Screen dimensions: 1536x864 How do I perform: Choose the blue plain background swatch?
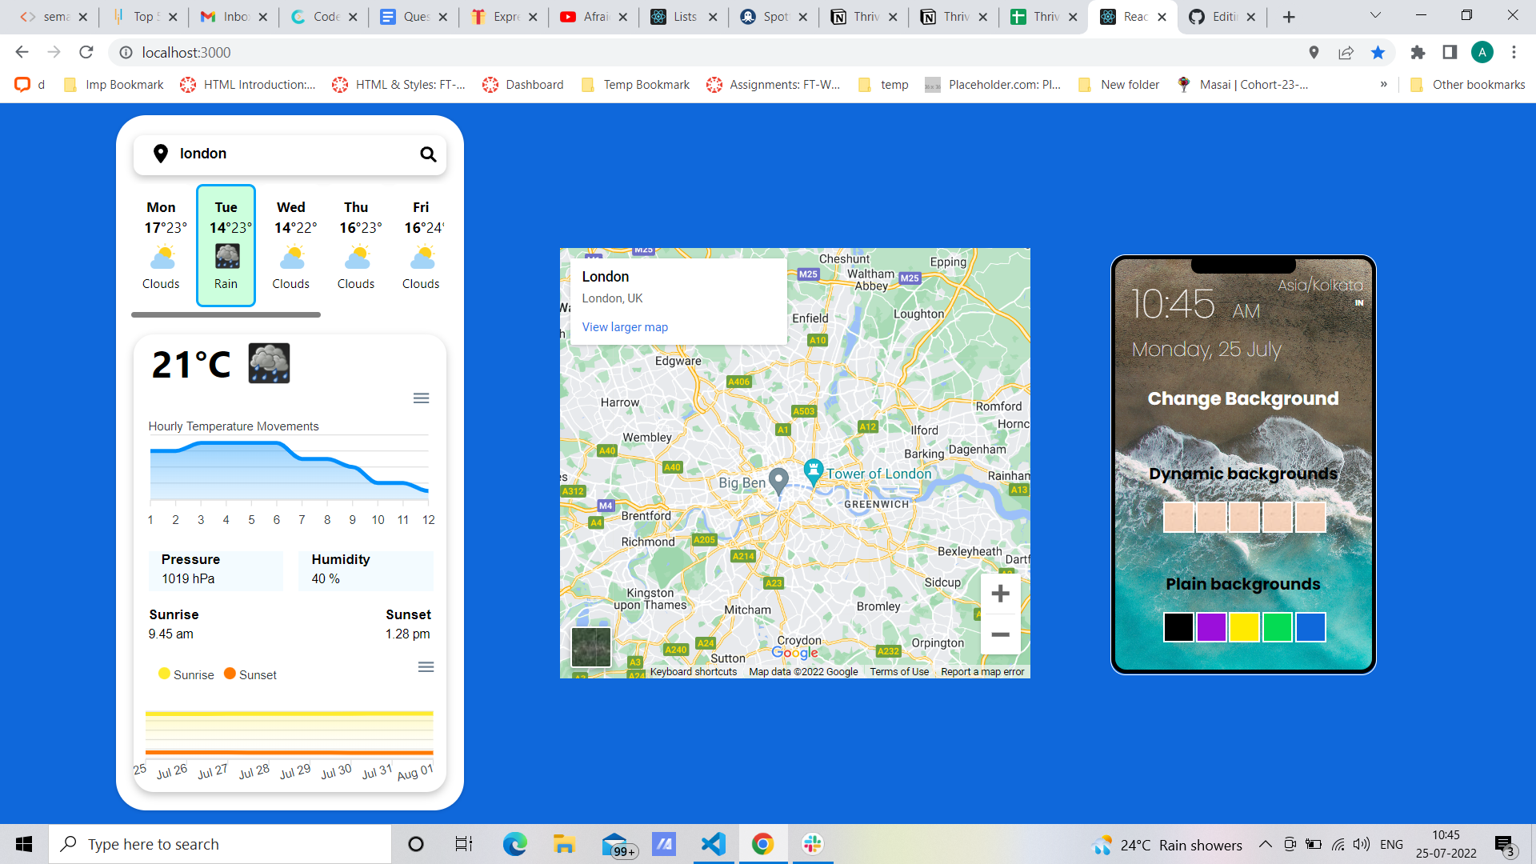[1310, 627]
